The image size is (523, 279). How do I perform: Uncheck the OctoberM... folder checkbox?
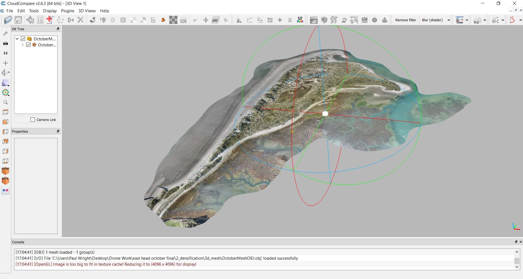pyautogui.click(x=23, y=39)
